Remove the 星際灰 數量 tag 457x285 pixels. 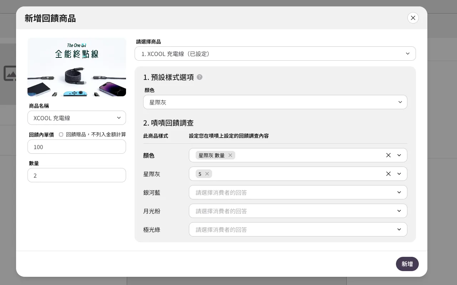(x=230, y=155)
